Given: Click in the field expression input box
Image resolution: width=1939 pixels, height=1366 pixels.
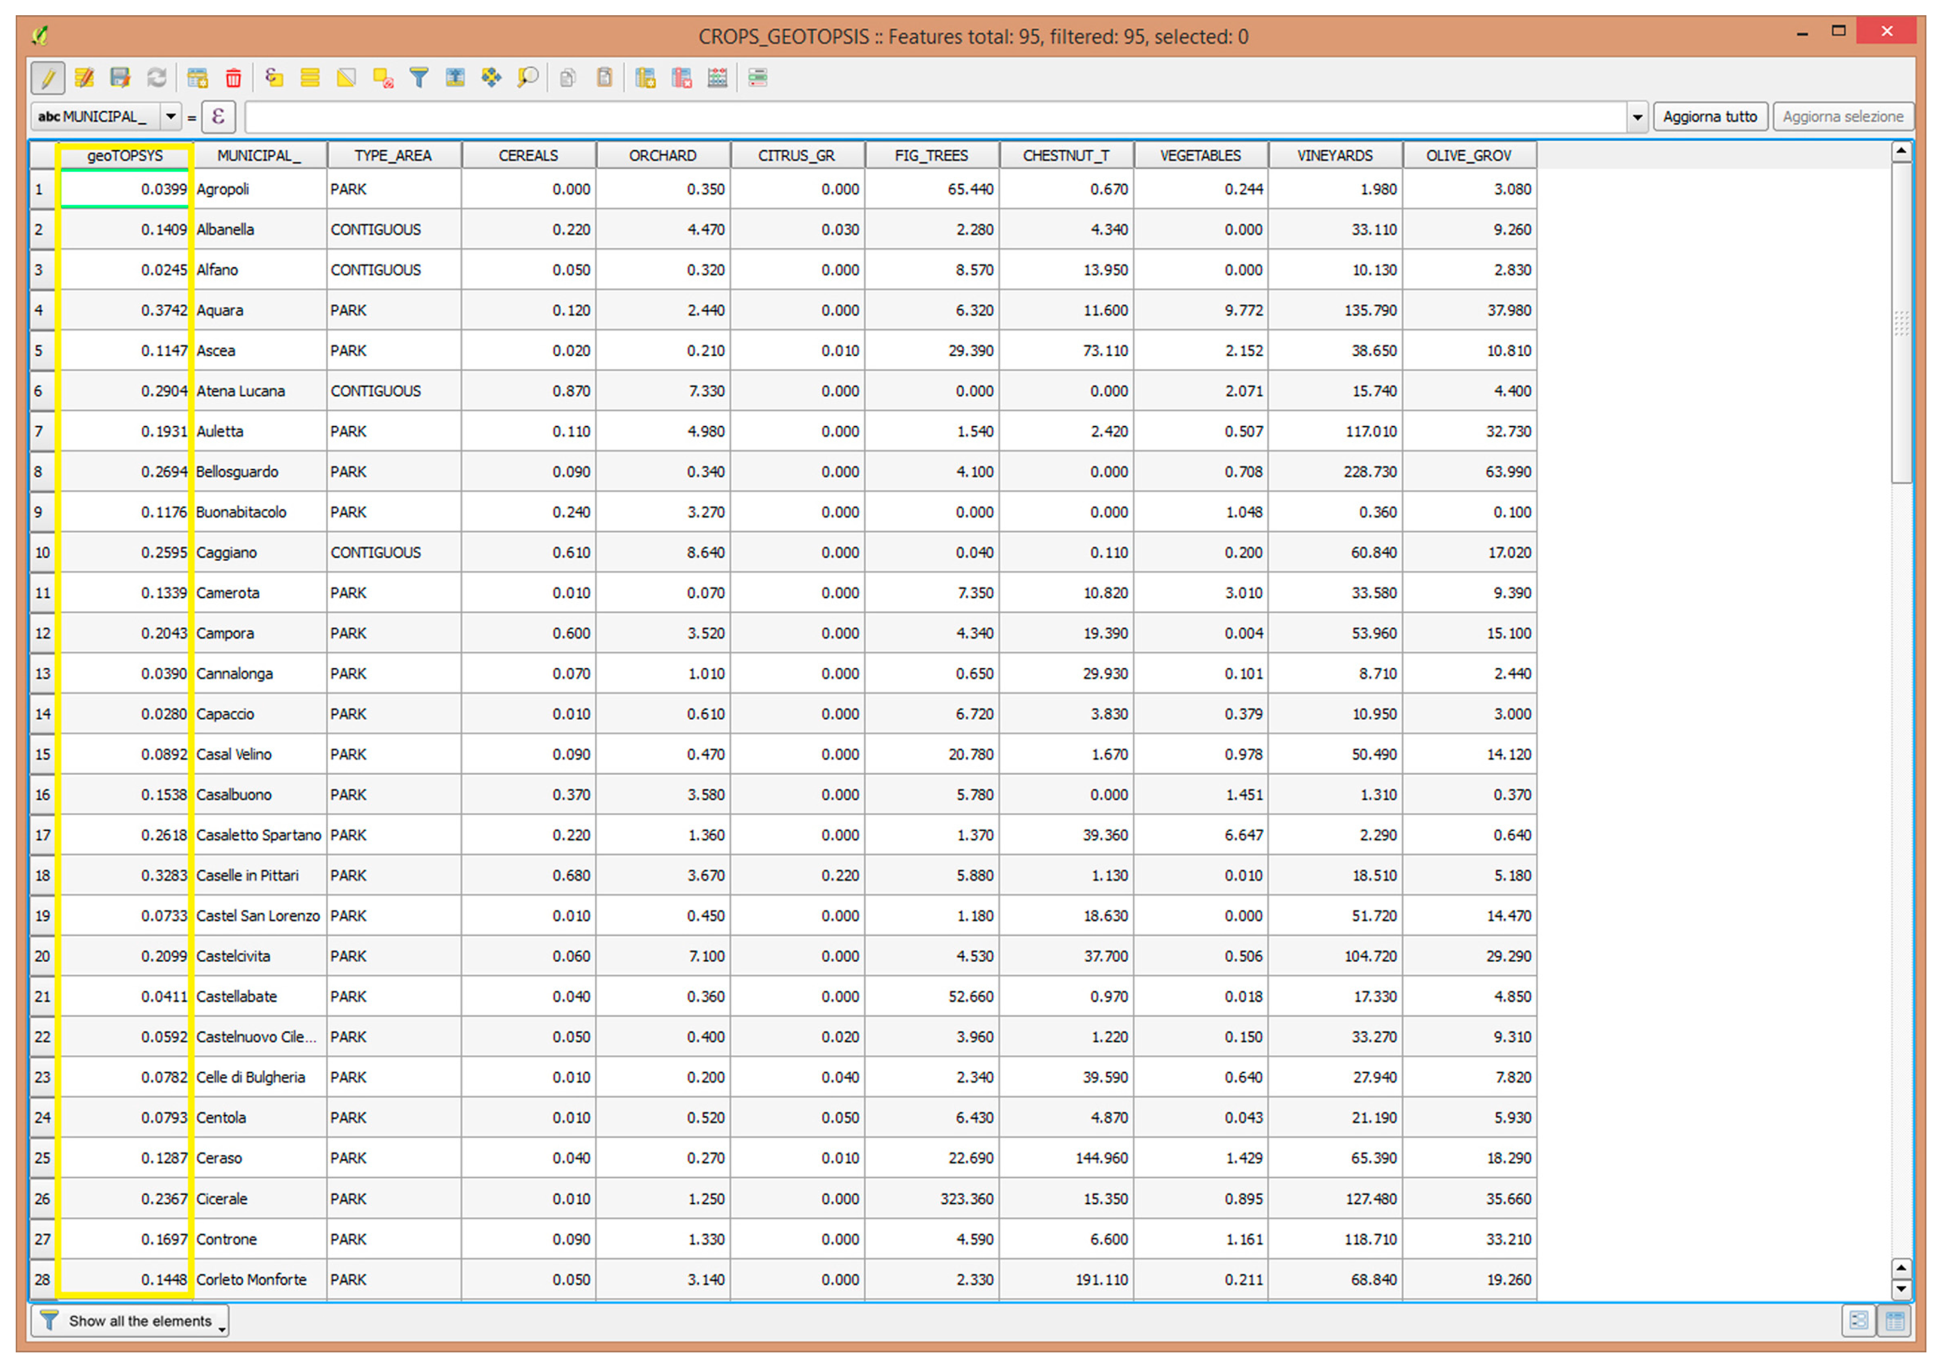Looking at the screenshot, I should (929, 117).
